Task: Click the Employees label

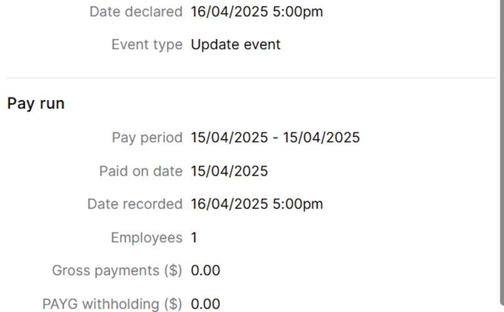Action: (146, 238)
